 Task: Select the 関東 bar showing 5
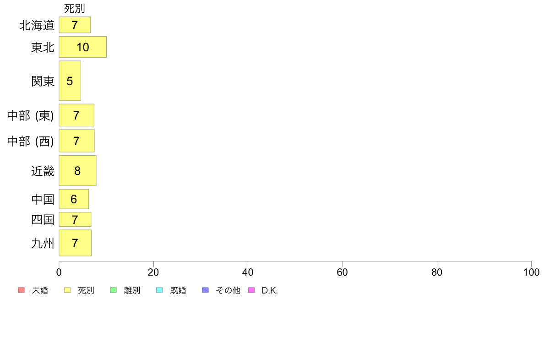70,81
